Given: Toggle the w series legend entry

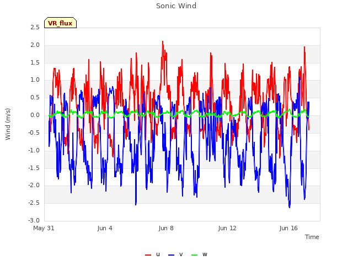Looking at the screenshot, I should 199,255.
